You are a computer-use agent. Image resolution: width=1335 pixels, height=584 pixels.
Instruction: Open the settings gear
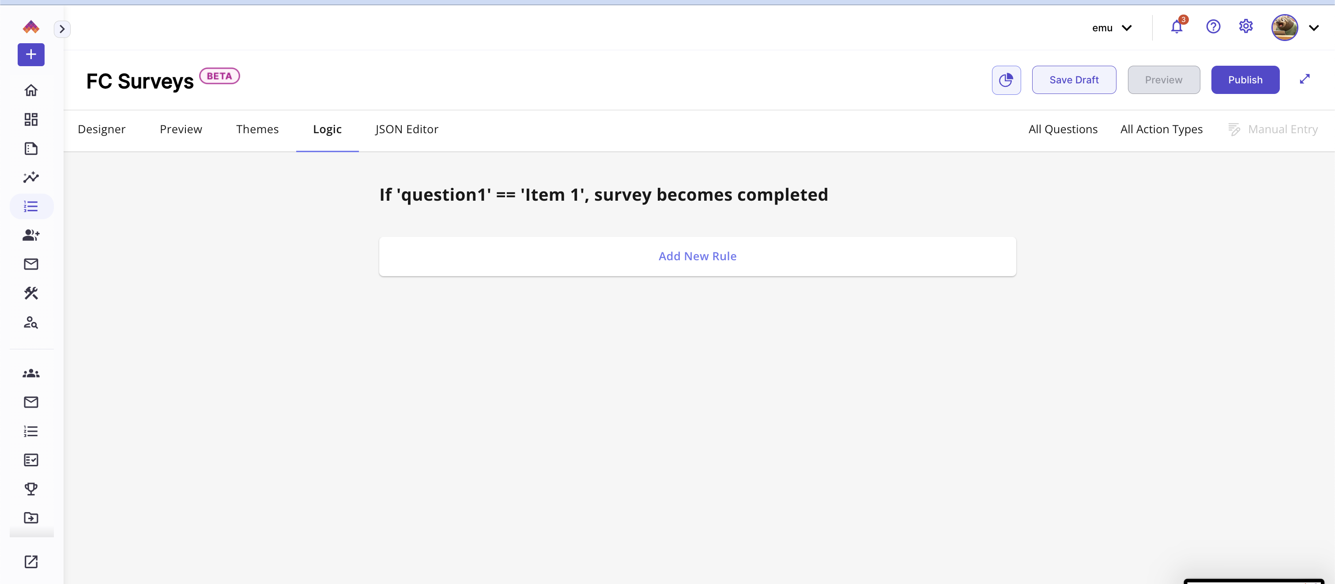click(1246, 26)
